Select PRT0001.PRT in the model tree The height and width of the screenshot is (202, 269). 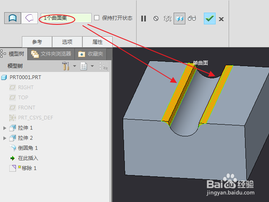25,77
